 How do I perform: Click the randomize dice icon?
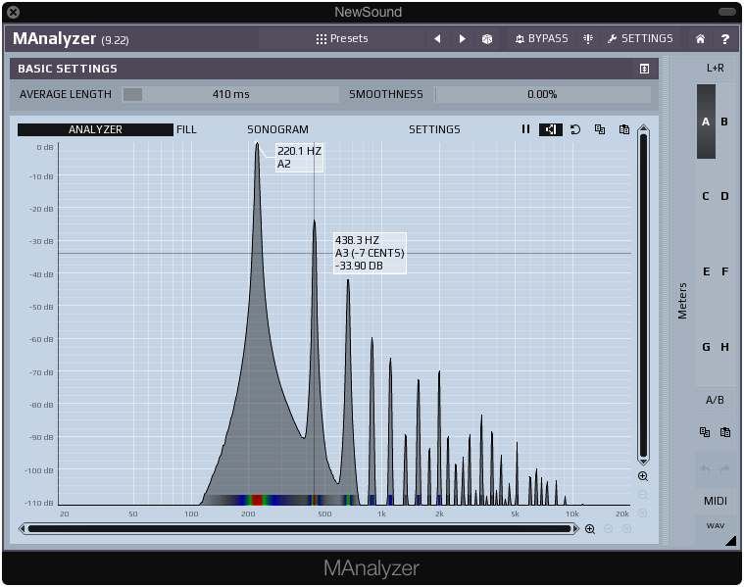[x=487, y=39]
